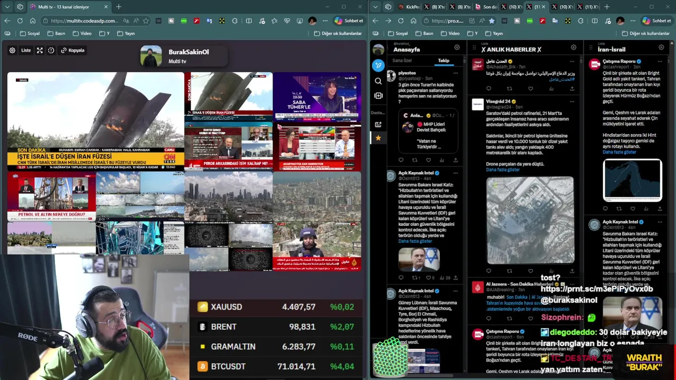Open search icon in X Pro sidebar

378,81
